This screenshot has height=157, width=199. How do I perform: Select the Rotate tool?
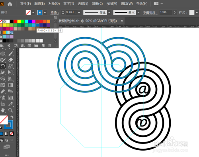(3, 66)
